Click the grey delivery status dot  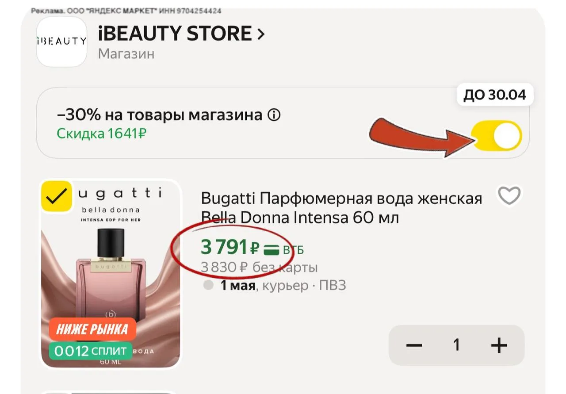(x=208, y=286)
